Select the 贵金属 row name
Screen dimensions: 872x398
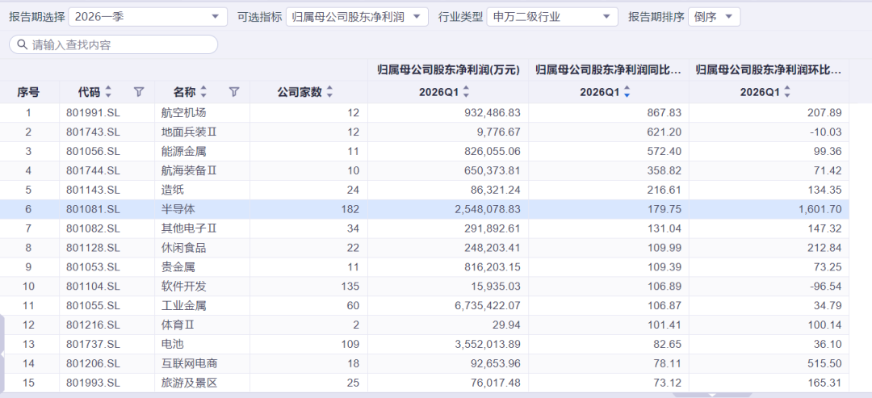click(178, 267)
